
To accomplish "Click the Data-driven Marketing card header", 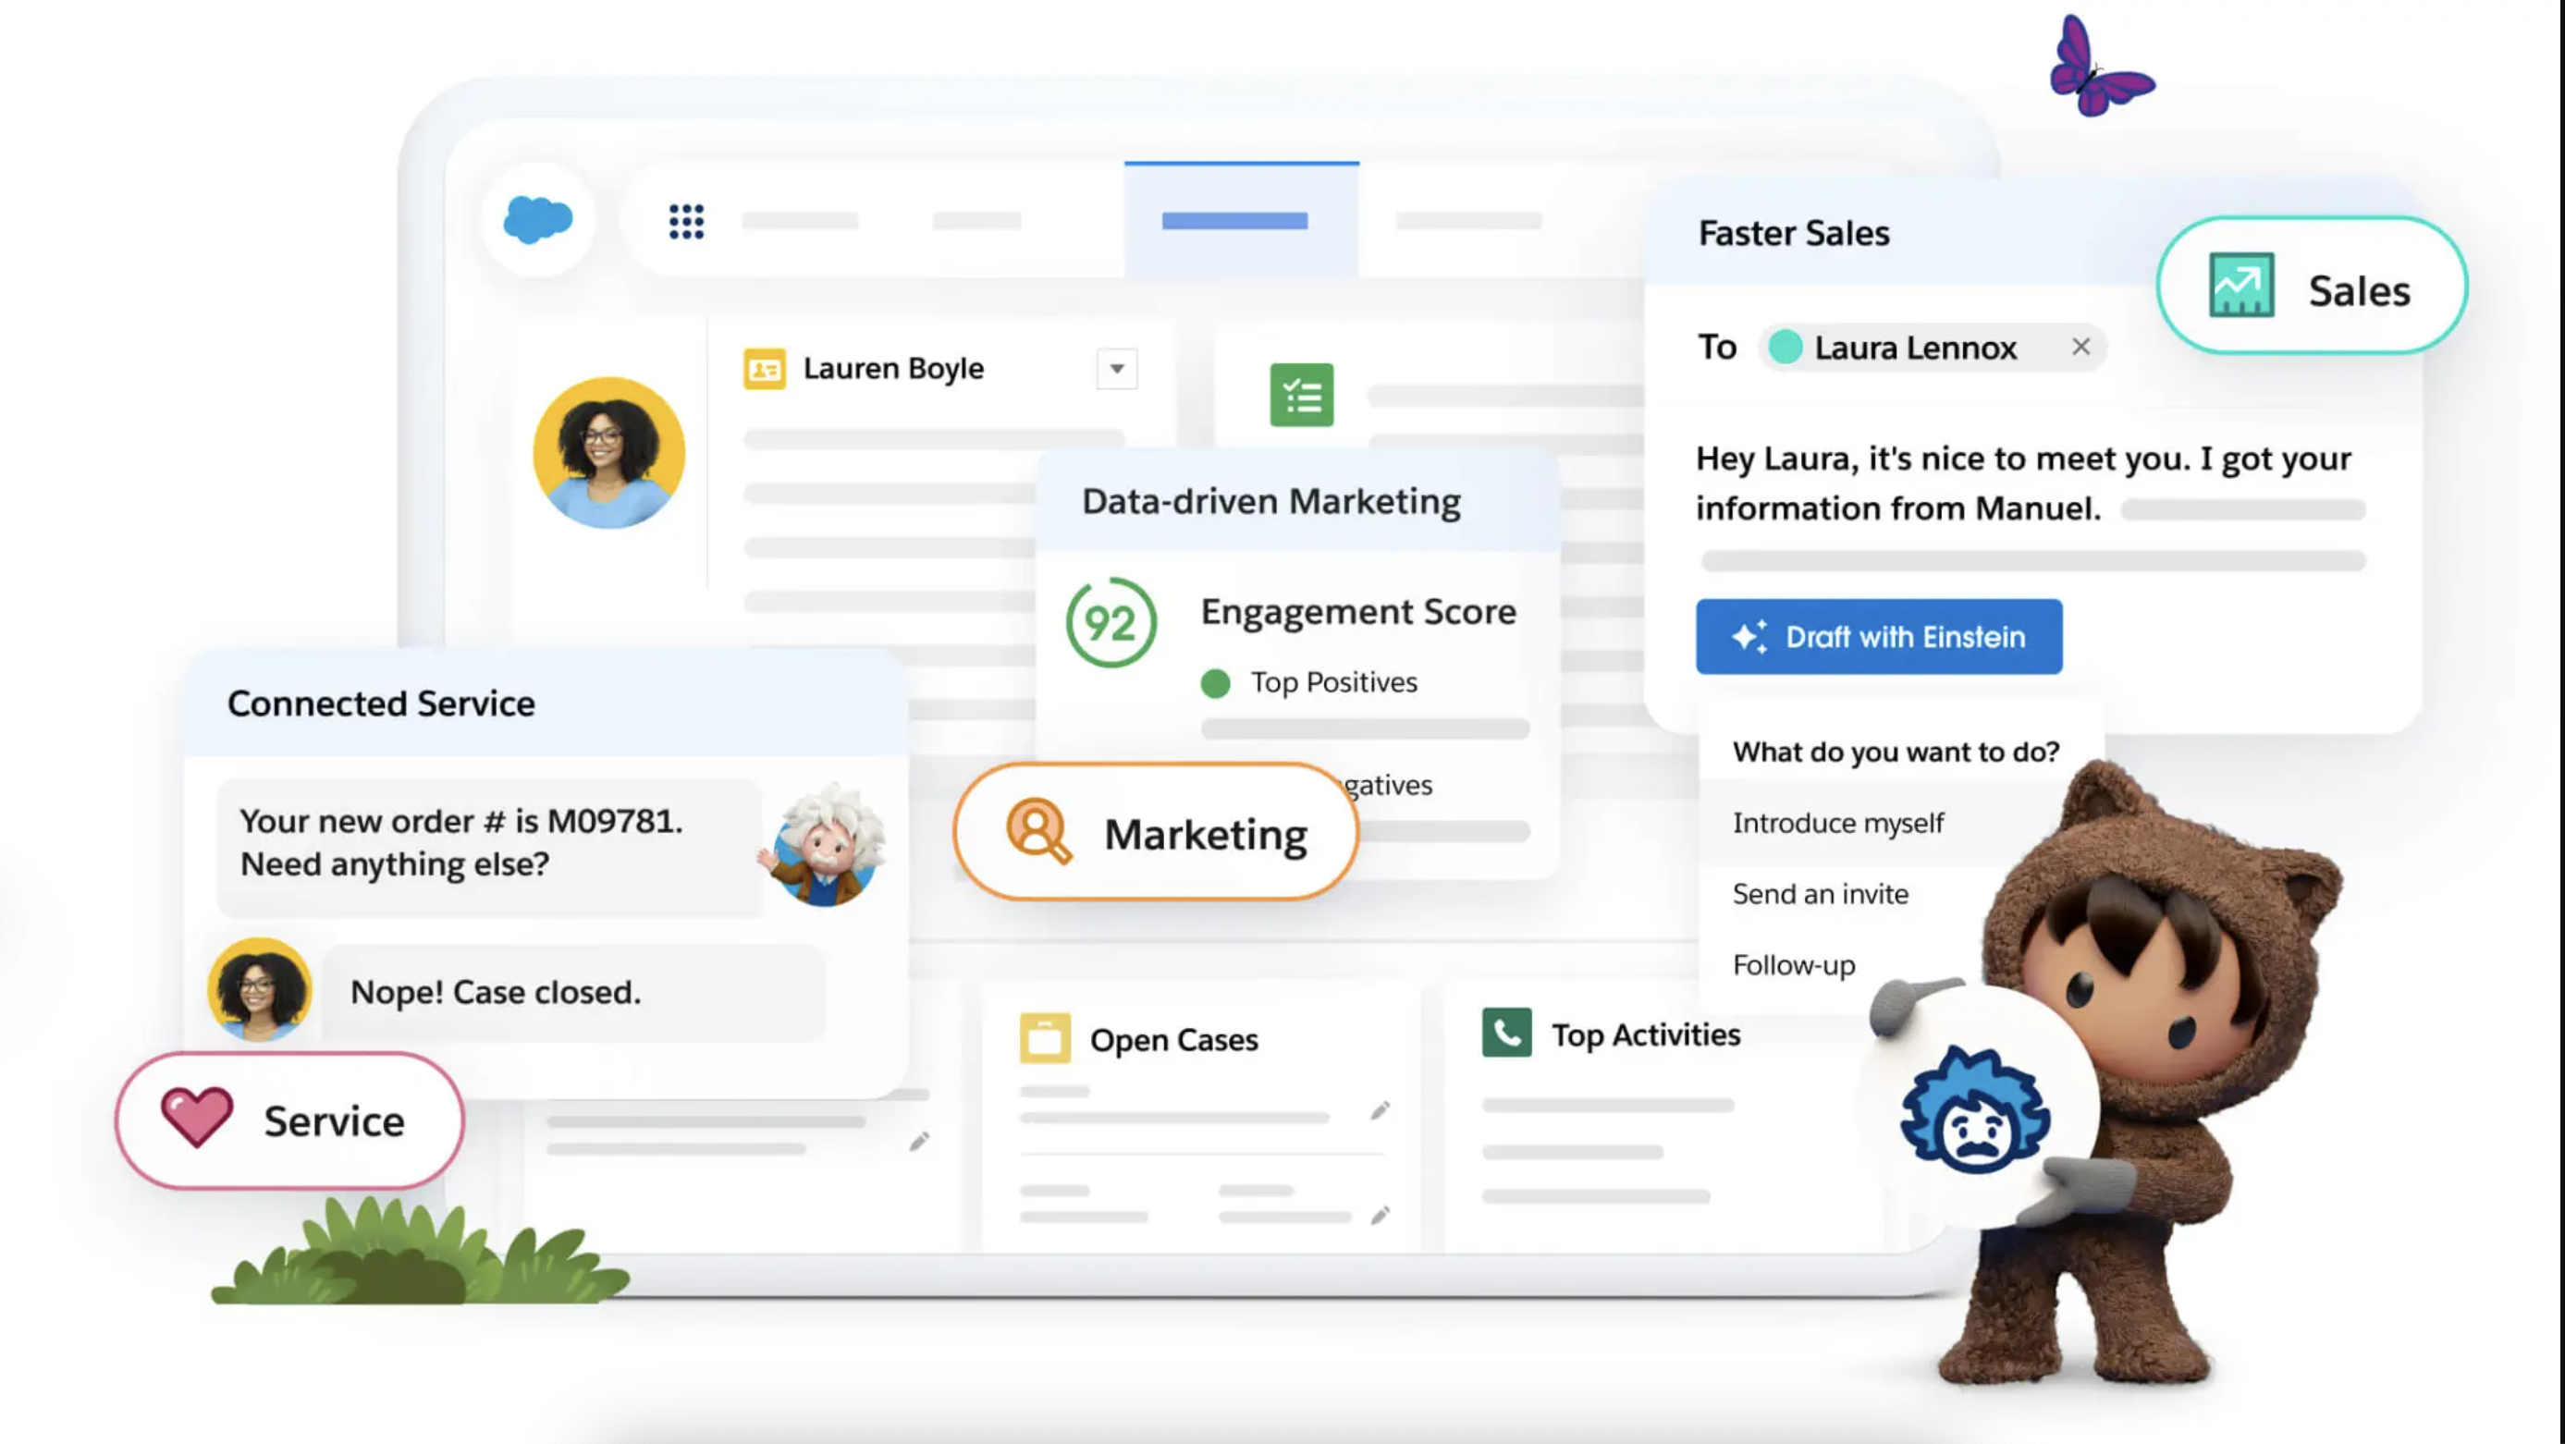I will (1296, 502).
